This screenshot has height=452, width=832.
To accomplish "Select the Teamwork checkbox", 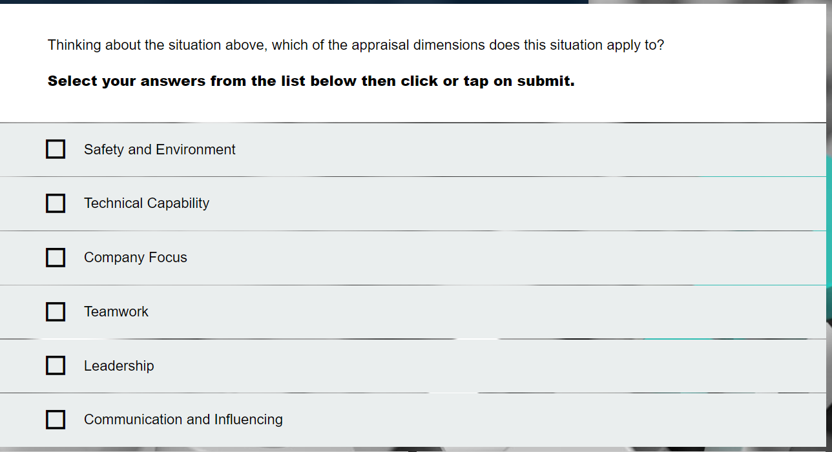I will coord(56,312).
